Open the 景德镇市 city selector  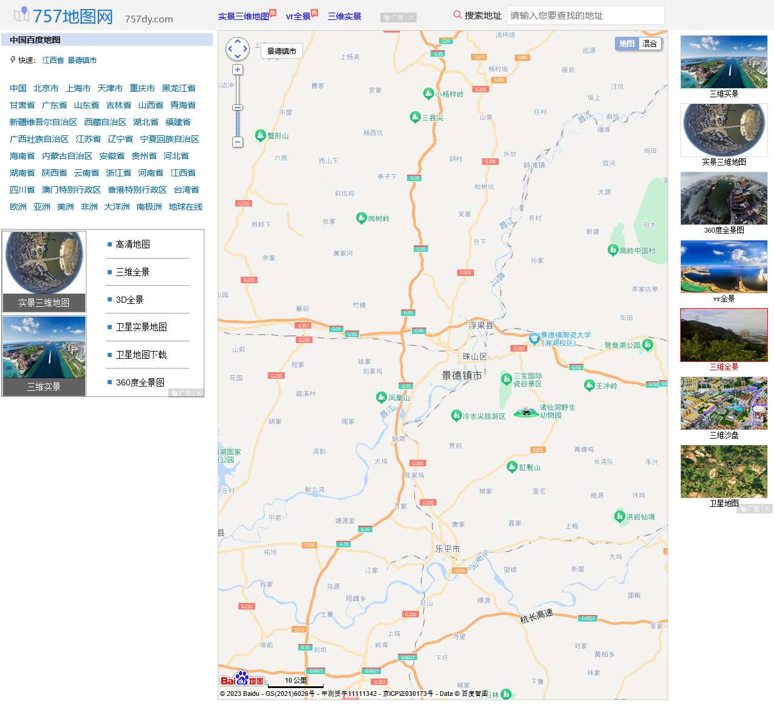[x=282, y=51]
